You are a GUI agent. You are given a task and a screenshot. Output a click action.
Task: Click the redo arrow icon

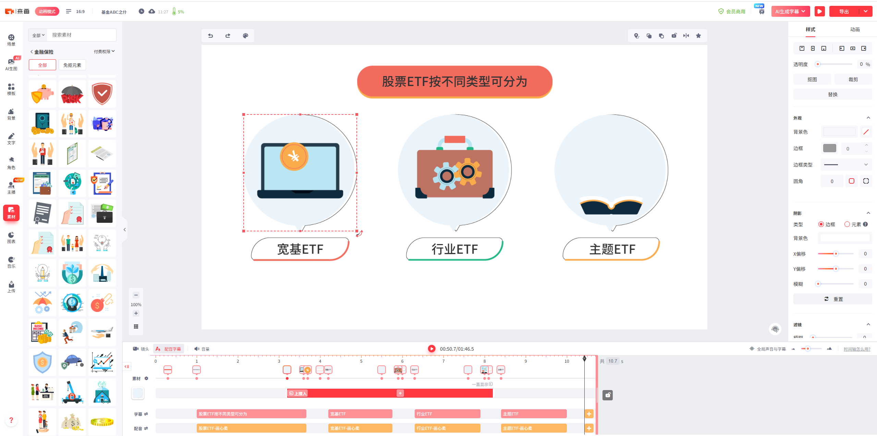point(228,36)
